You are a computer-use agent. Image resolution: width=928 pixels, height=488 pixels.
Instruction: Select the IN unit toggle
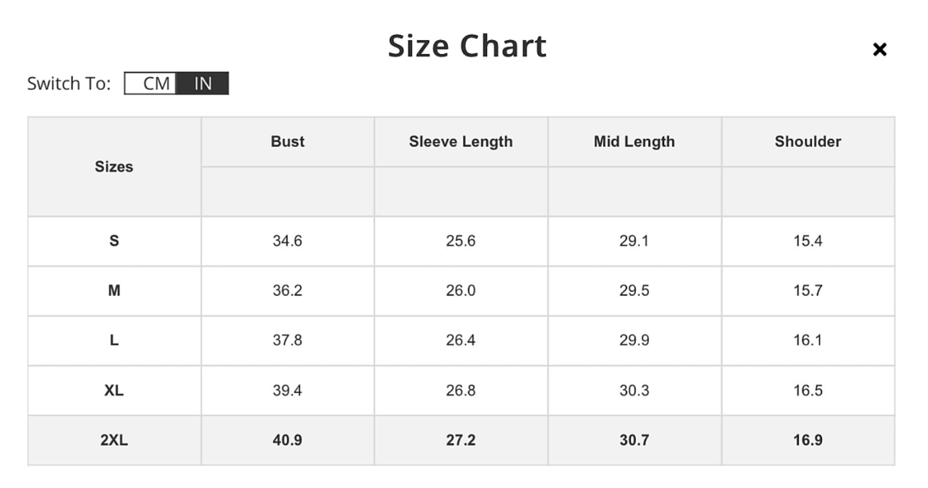point(202,83)
